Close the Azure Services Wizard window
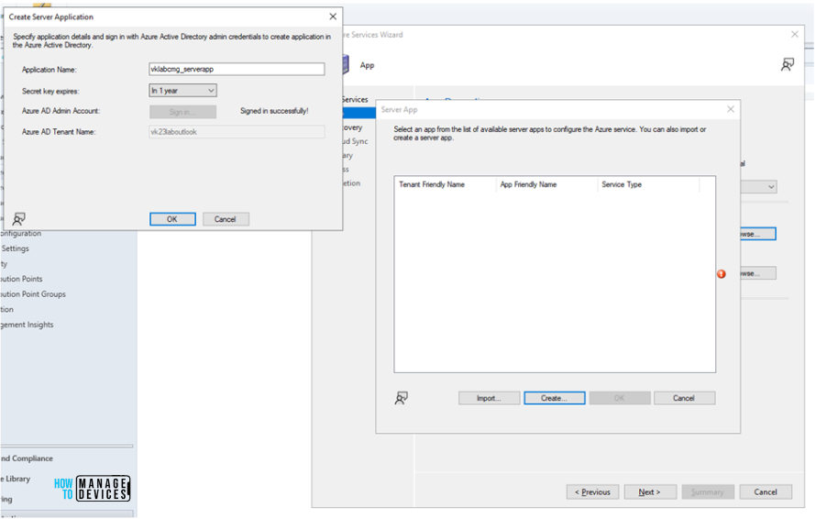Image resolution: width=816 pixels, height=519 pixels. click(x=795, y=34)
